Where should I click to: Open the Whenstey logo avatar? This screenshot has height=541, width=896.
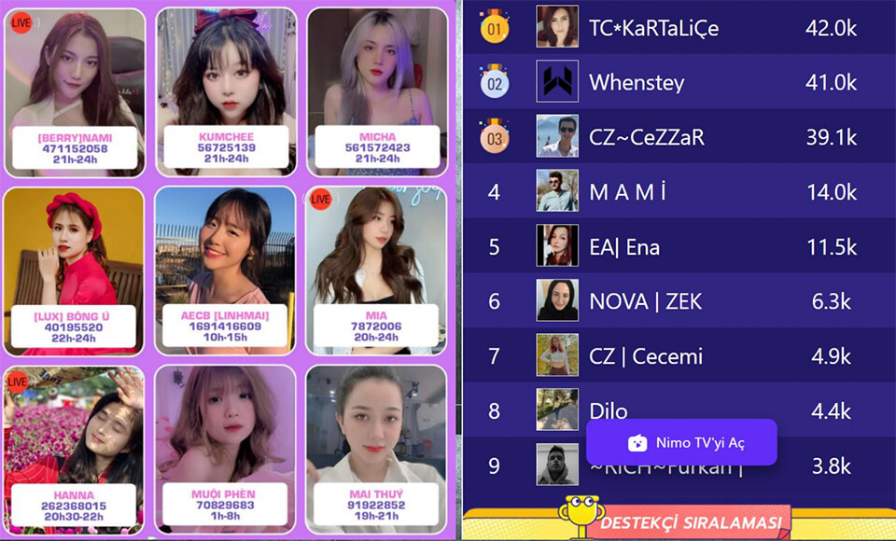557,81
